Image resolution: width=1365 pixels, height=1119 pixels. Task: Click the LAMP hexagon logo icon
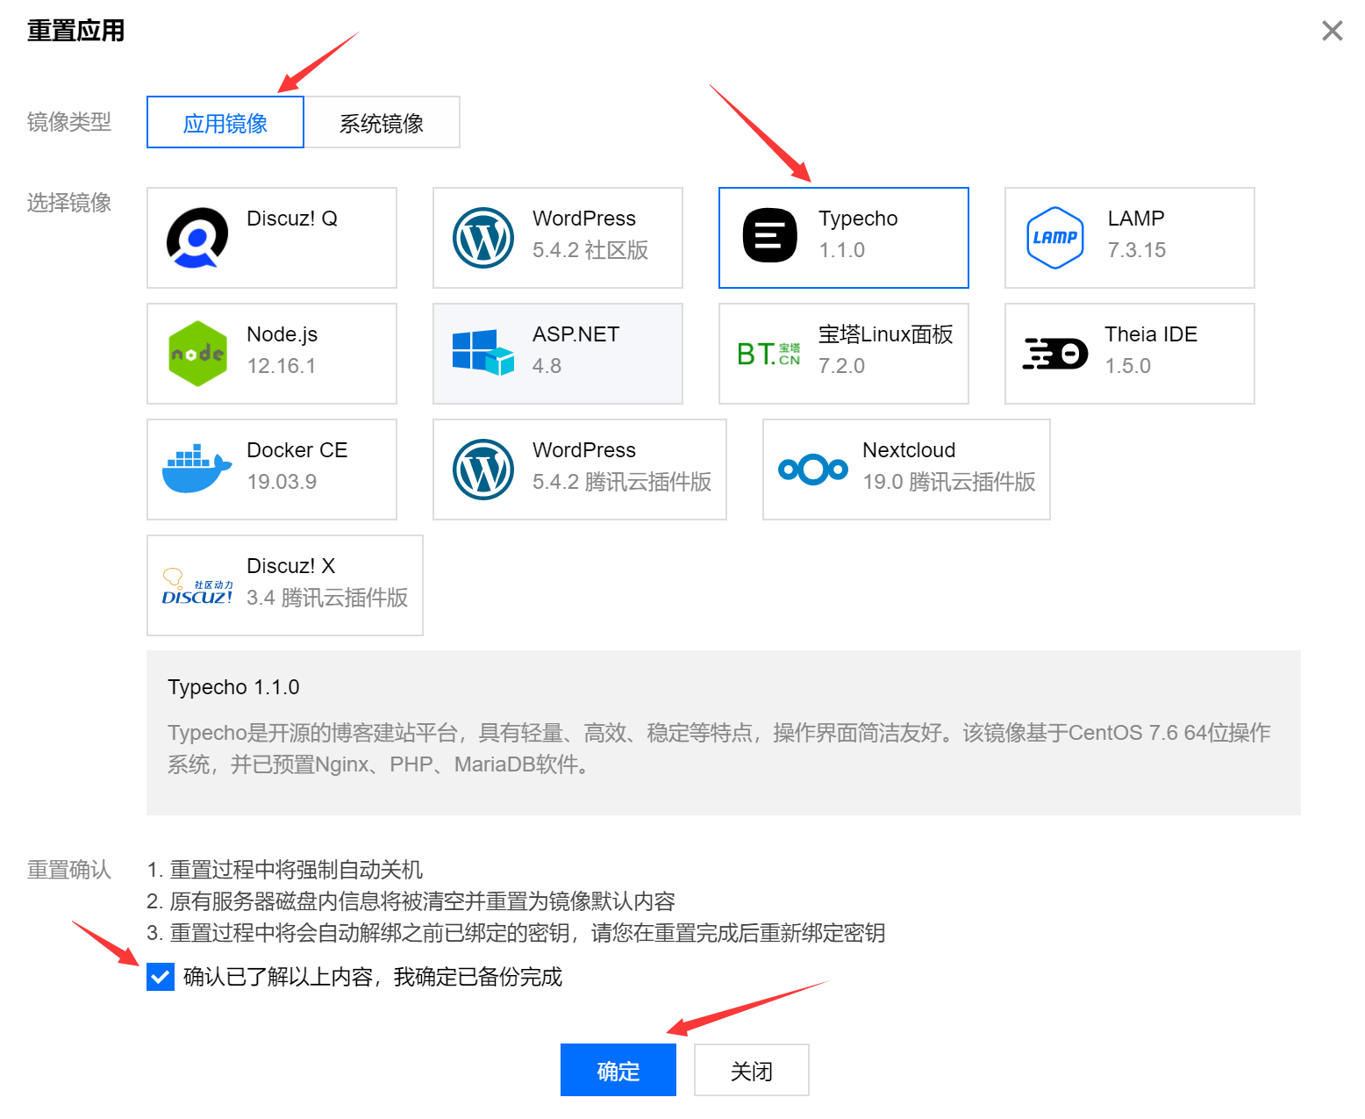pos(1055,238)
